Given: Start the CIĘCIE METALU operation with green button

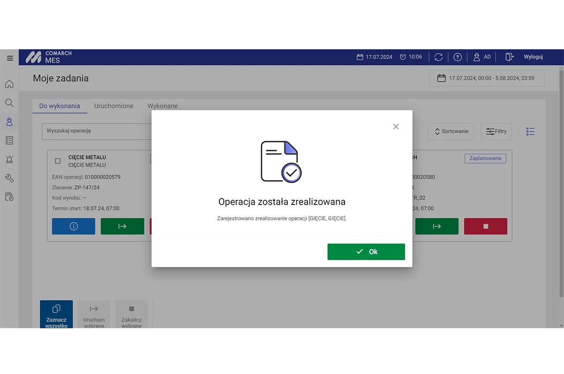Looking at the screenshot, I should tap(122, 226).
